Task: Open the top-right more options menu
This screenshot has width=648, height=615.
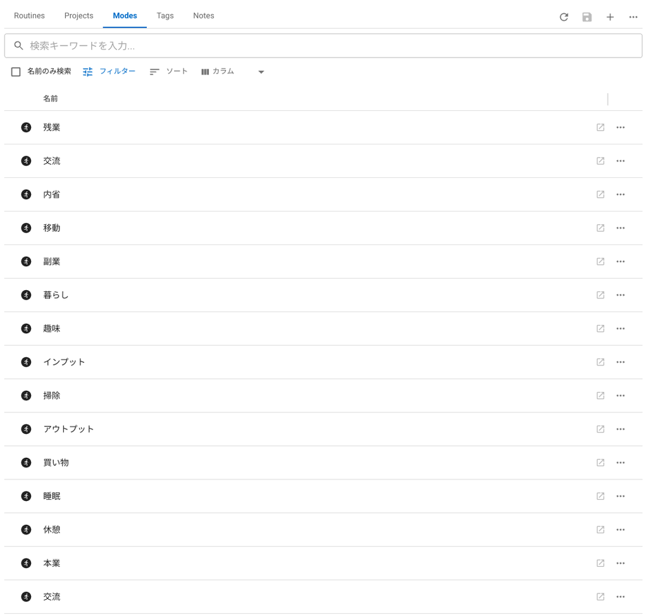Action: (x=633, y=17)
